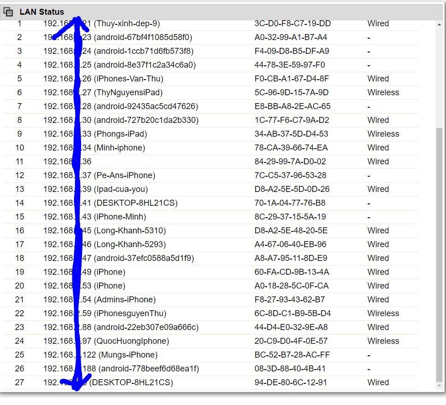Select MAC address 84-29-99-7A-D0-02
The width and height of the screenshot is (446, 405).
click(x=290, y=162)
